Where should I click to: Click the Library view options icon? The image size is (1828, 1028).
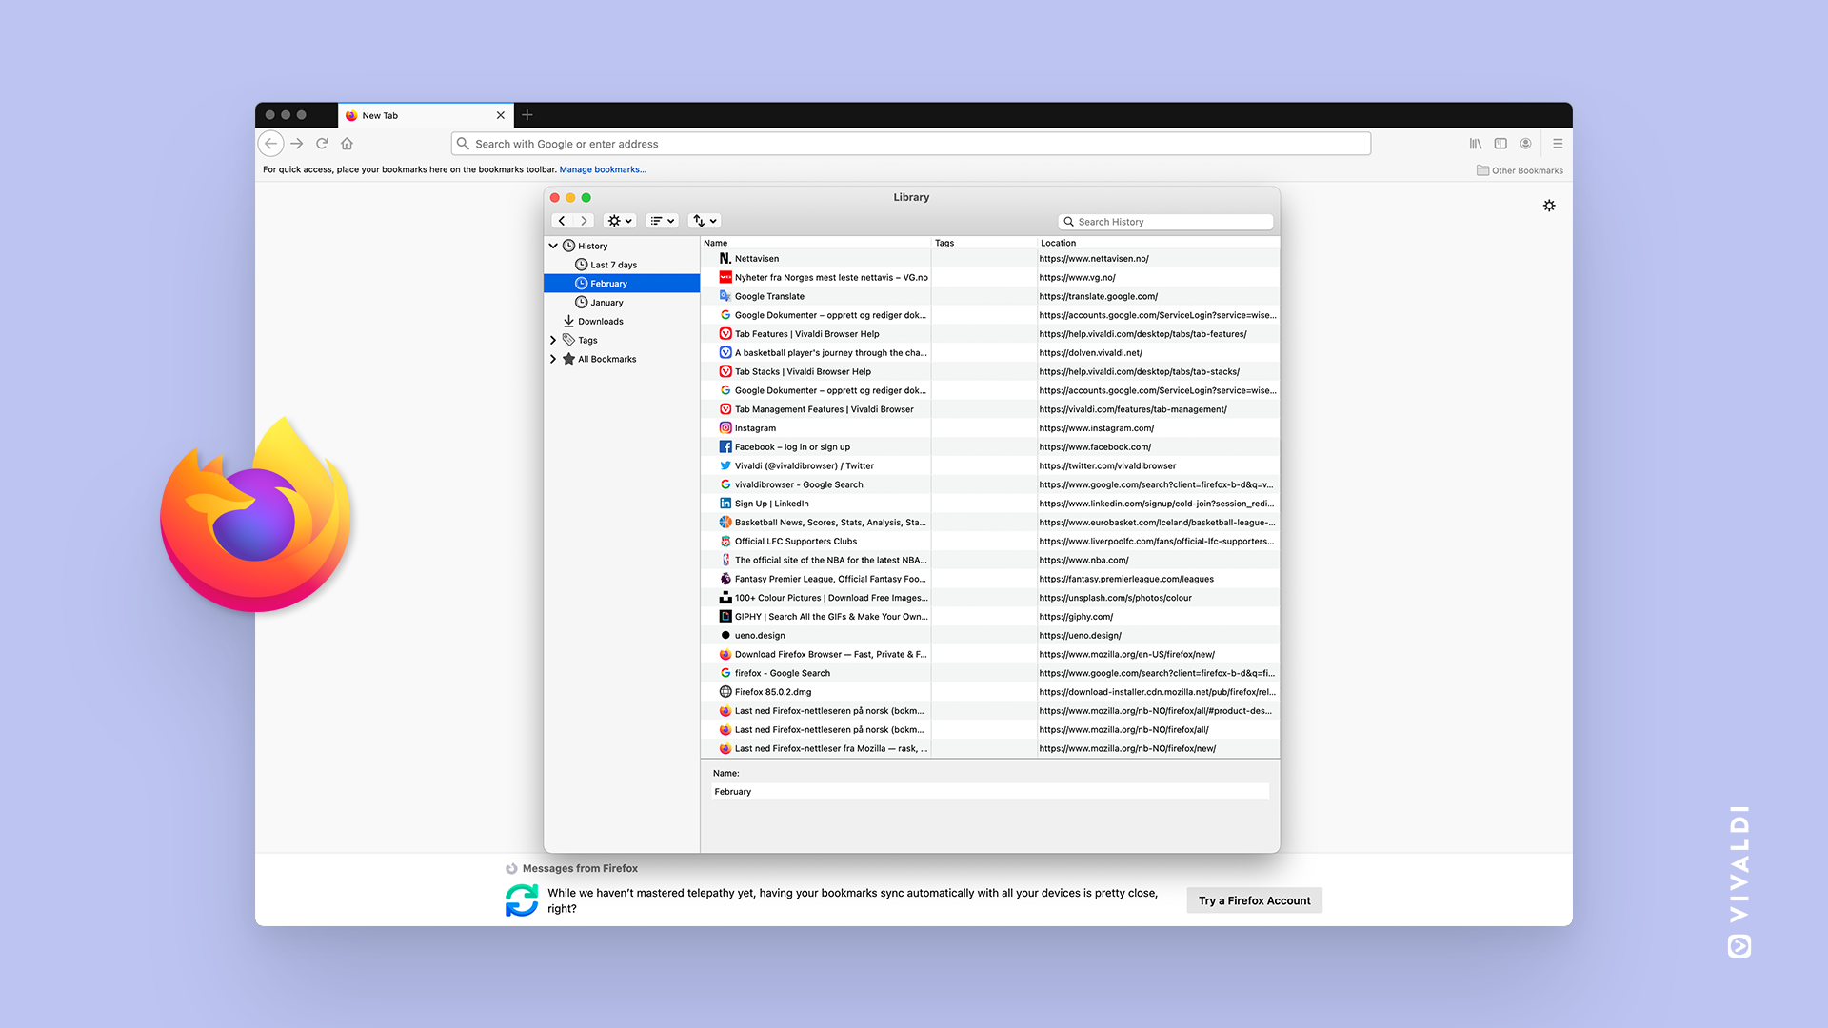tap(659, 221)
